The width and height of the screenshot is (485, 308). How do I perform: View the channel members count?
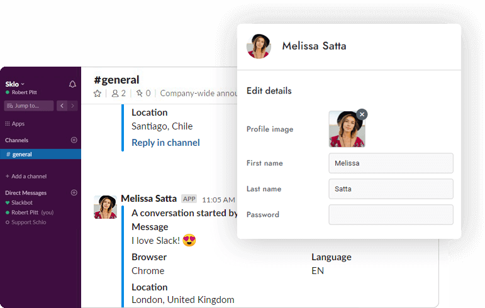[118, 93]
